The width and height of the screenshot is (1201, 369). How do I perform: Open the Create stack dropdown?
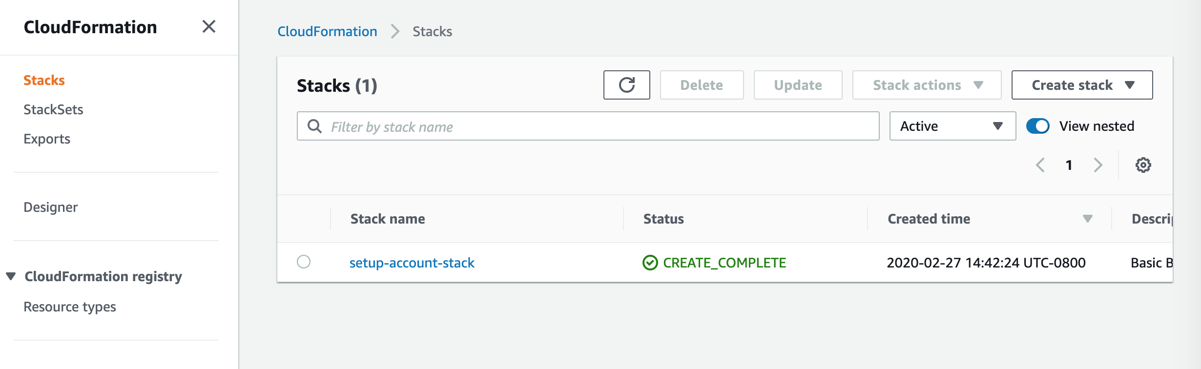(x=1082, y=85)
